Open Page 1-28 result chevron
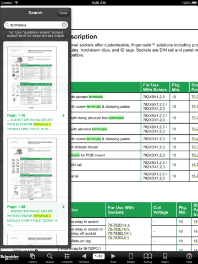 point(63,207)
